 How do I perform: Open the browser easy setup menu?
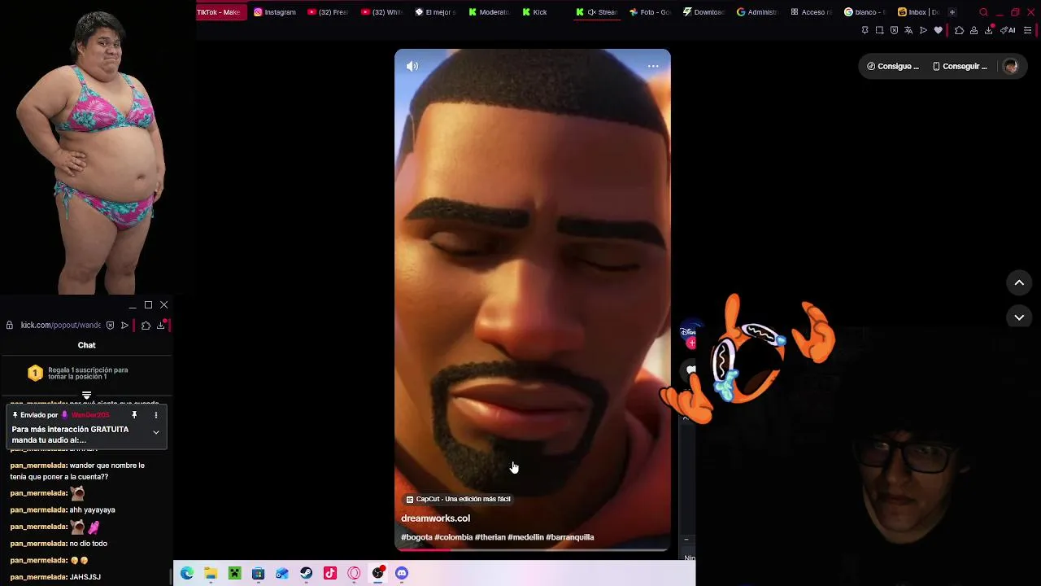tap(1027, 30)
